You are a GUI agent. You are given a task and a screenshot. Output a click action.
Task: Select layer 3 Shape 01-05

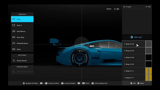tap(137, 64)
